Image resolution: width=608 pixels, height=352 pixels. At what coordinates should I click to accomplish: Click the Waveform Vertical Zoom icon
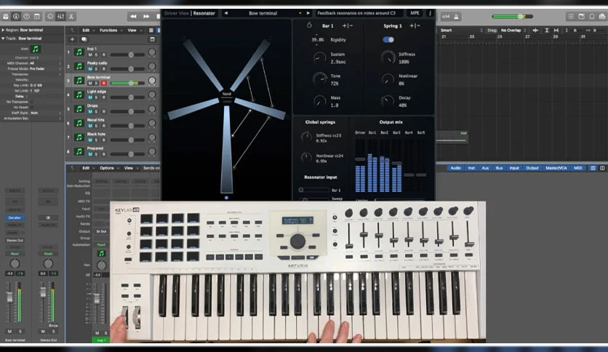pyautogui.click(x=535, y=31)
